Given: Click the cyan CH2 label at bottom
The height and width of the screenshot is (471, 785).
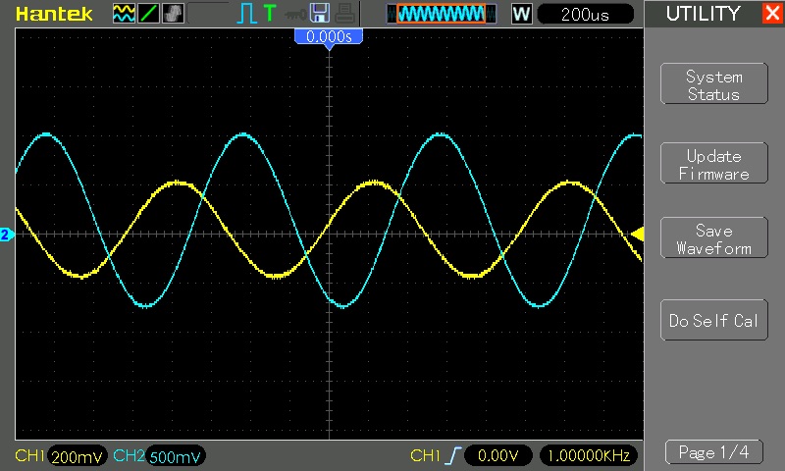Looking at the screenshot, I should [x=129, y=455].
